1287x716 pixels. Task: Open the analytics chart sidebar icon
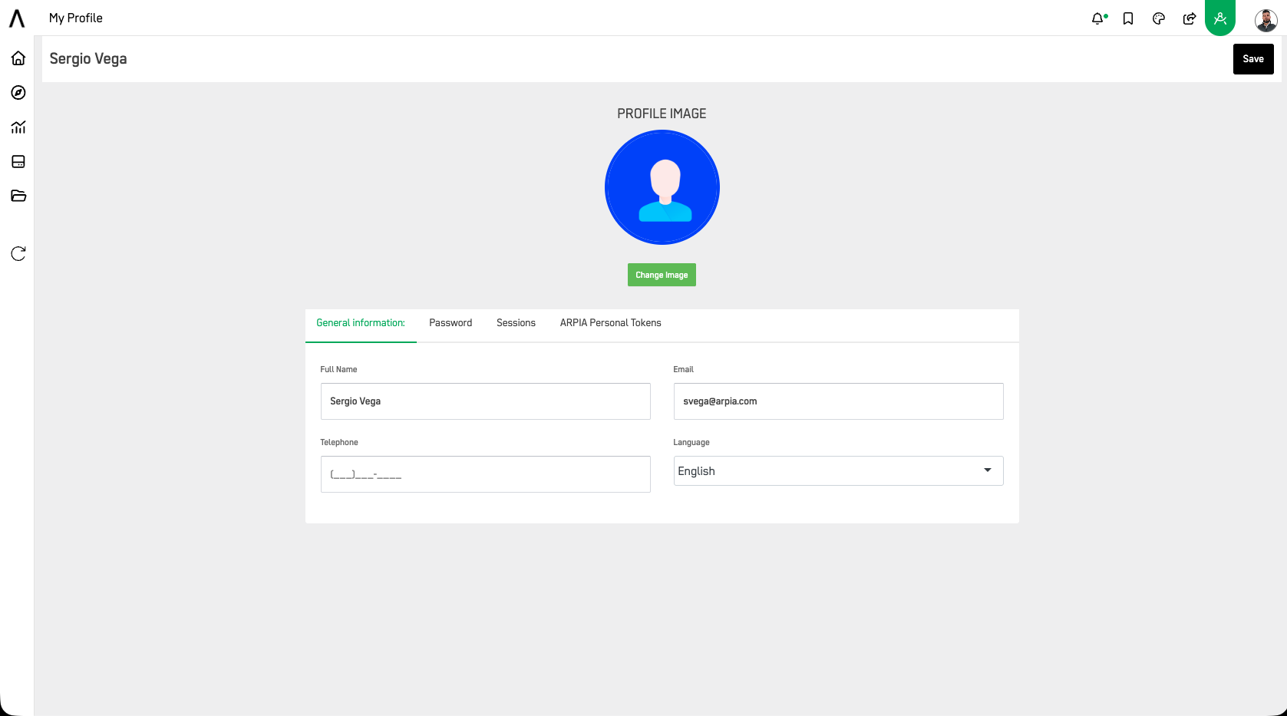pos(18,127)
